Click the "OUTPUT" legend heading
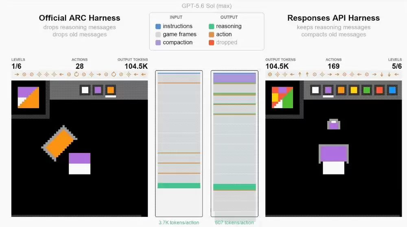 click(x=229, y=17)
